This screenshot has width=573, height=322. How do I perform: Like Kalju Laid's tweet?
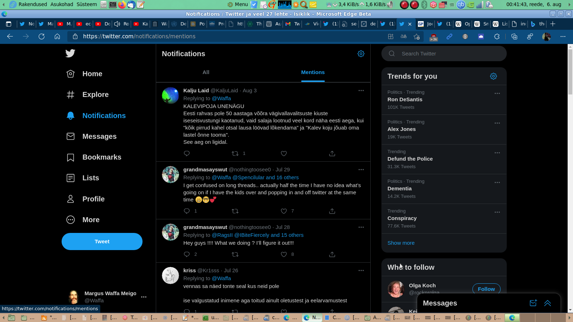click(284, 153)
